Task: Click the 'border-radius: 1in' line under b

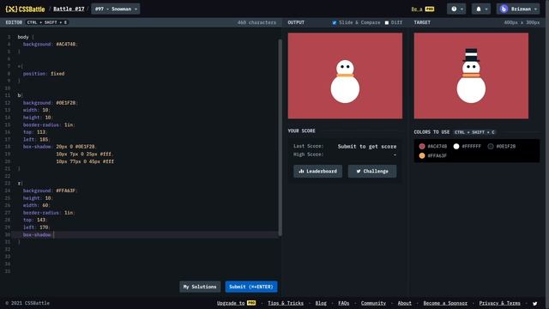Action: (x=49, y=124)
